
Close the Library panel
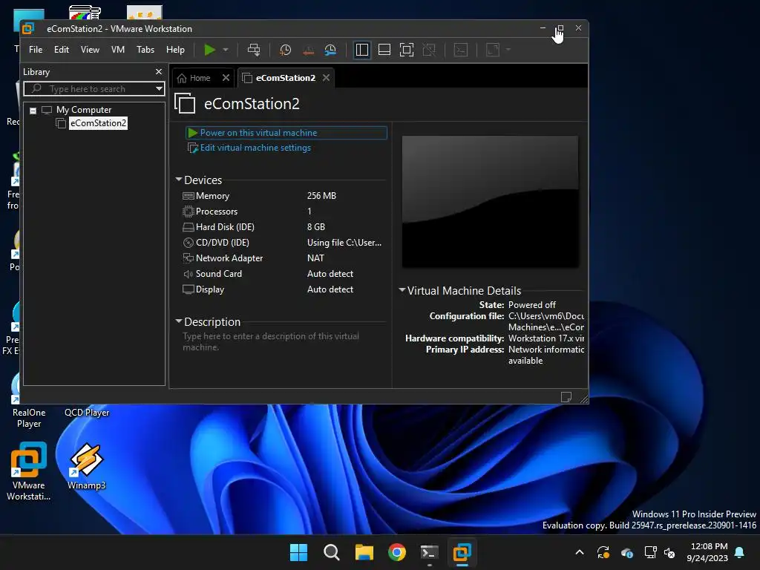coord(159,72)
